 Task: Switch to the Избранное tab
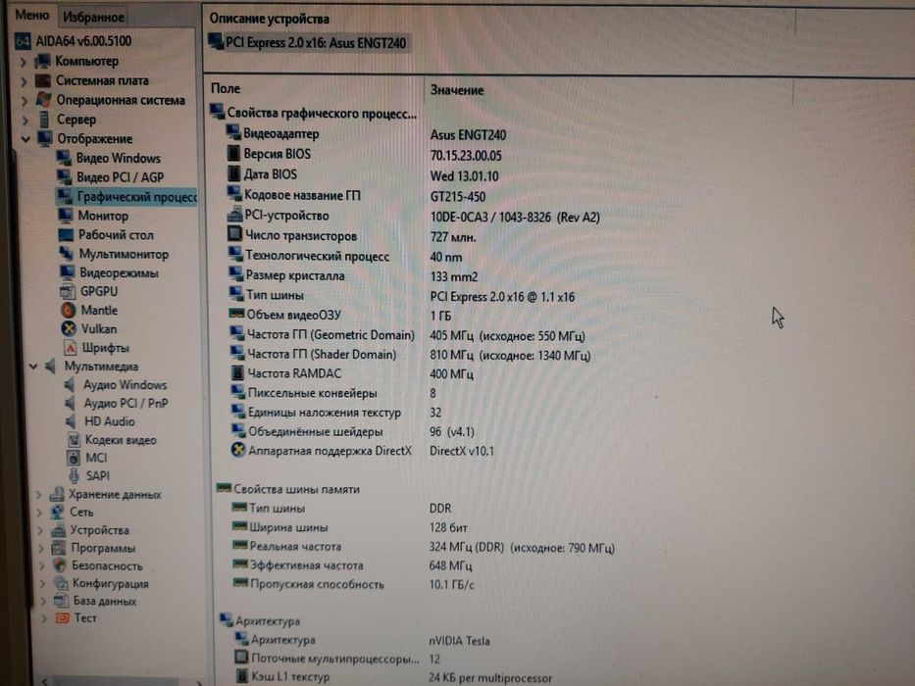(x=93, y=17)
